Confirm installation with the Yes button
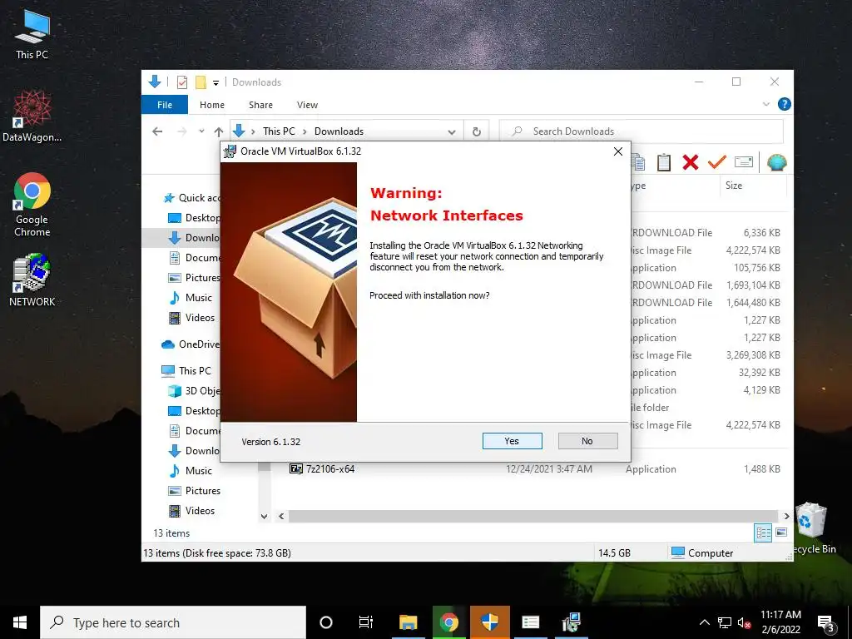The image size is (852, 639). click(512, 441)
